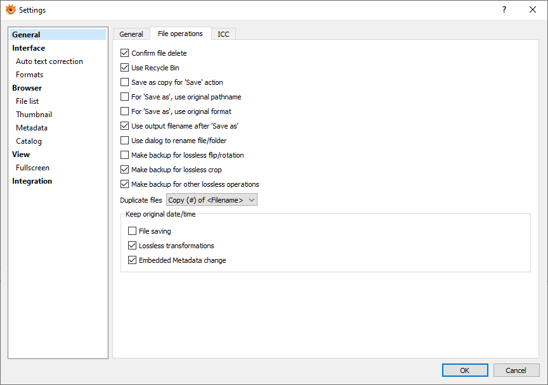
Task: Check Make backup for lossless flip/rotation
Action: pyautogui.click(x=125, y=155)
